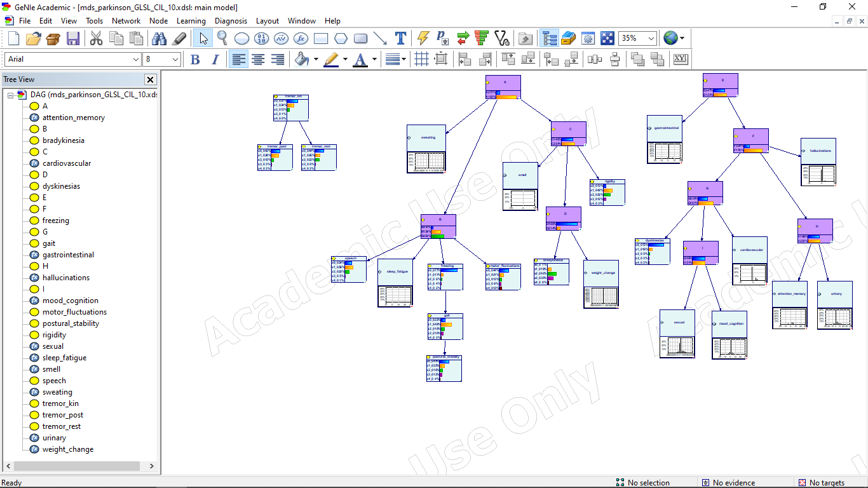Viewport: 868px width, 488px height.
Task: Click the pencil line color swatch
Action: (331, 59)
